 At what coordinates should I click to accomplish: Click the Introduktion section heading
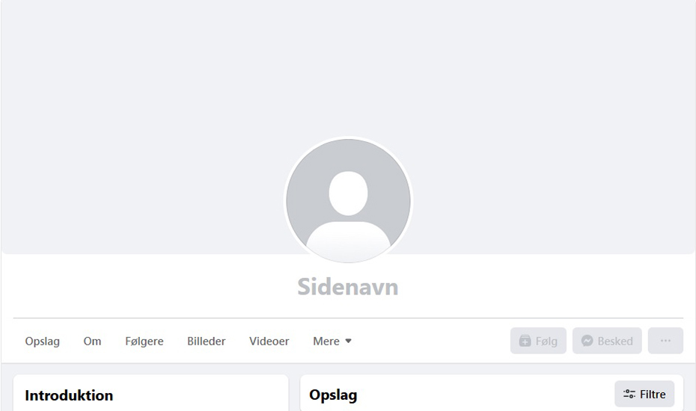[69, 395]
